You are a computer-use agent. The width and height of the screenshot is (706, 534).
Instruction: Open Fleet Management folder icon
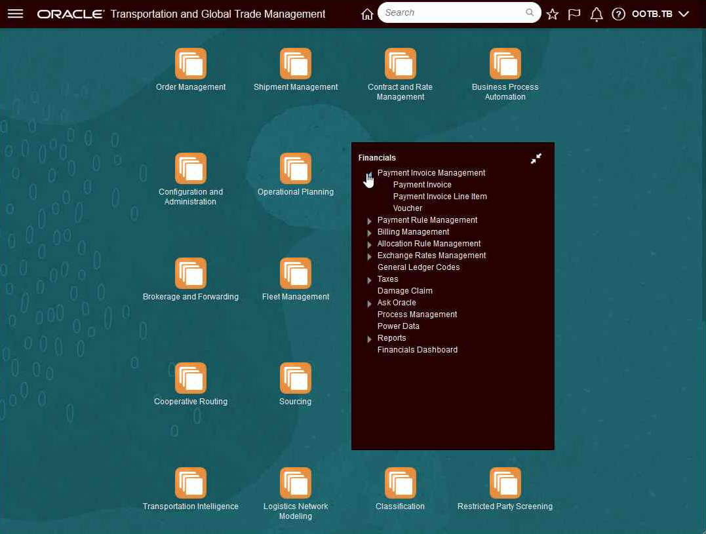296,273
